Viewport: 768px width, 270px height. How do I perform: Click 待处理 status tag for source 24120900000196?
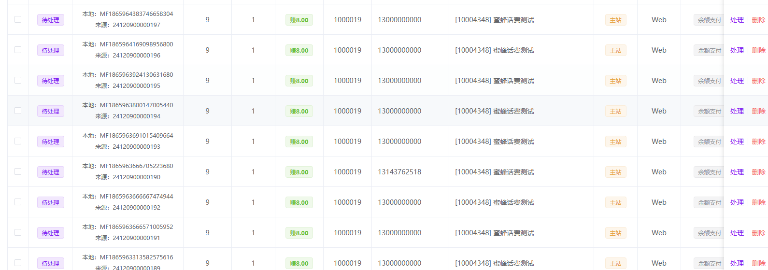pyautogui.click(x=51, y=50)
